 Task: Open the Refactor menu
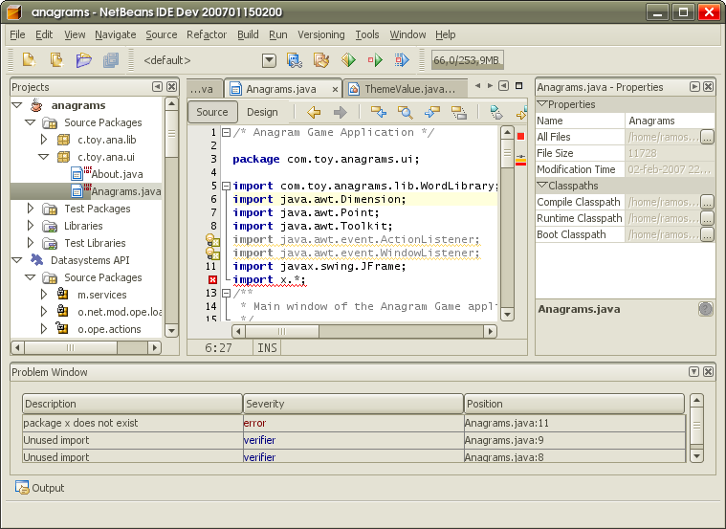(207, 34)
